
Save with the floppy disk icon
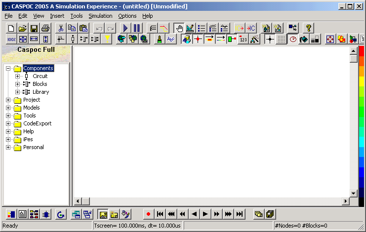(34, 29)
